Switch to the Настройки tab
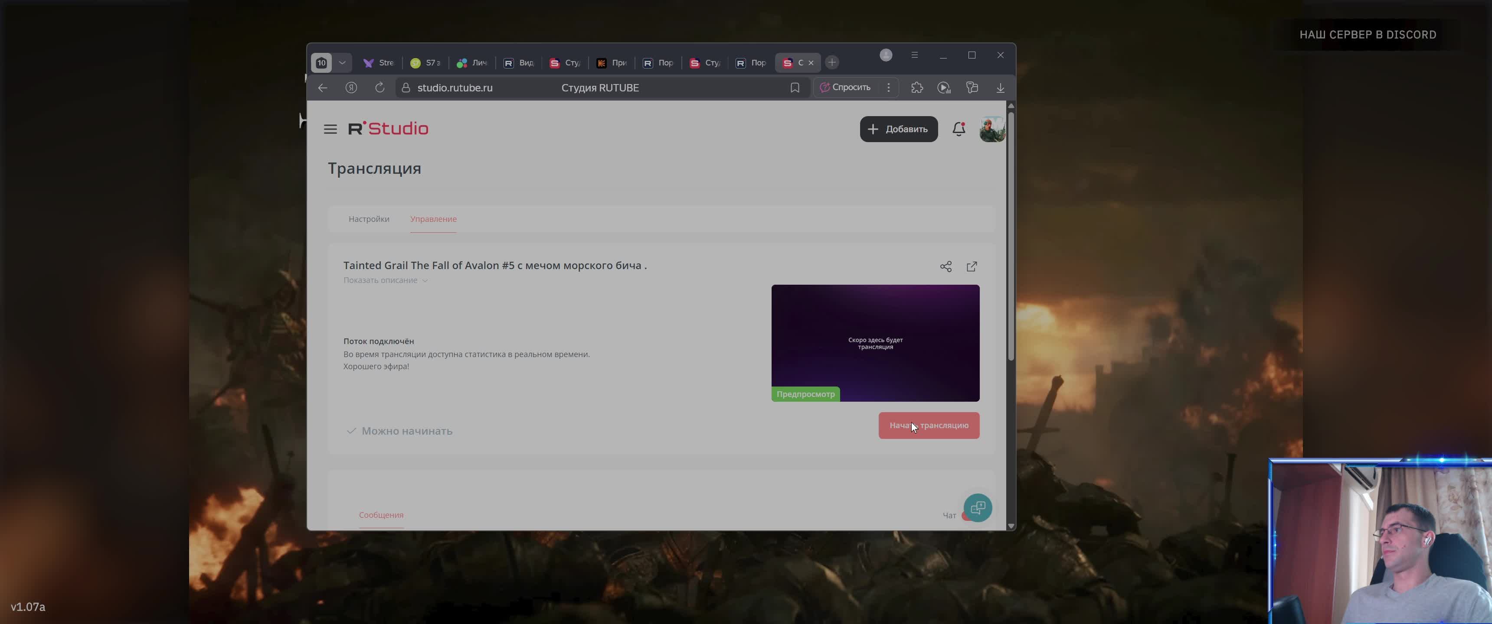Viewport: 1492px width, 624px height. 369,219
